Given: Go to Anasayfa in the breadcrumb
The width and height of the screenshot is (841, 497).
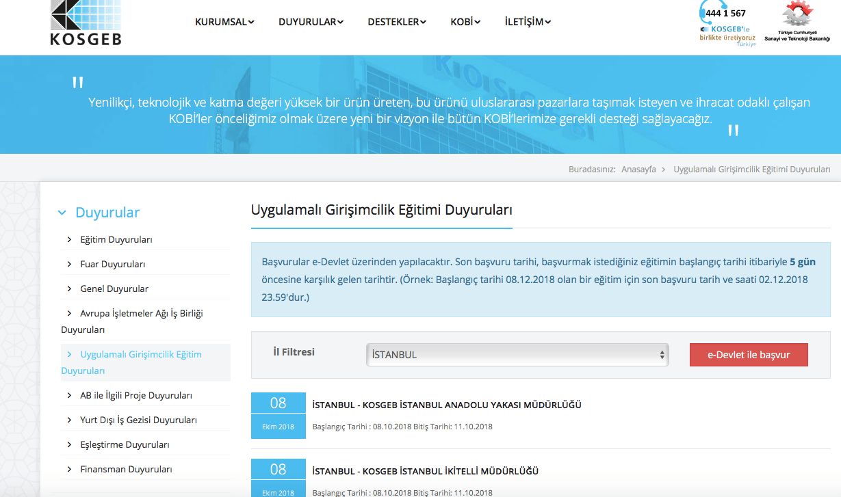Looking at the screenshot, I should (x=638, y=169).
